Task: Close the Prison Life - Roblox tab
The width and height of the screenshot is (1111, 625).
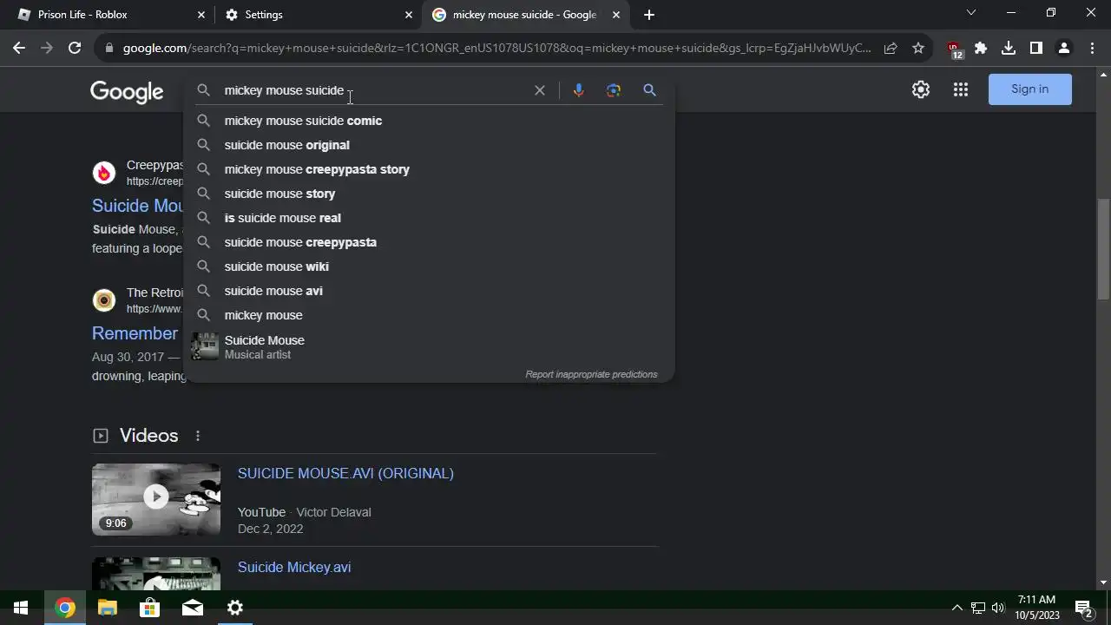Action: [201, 15]
